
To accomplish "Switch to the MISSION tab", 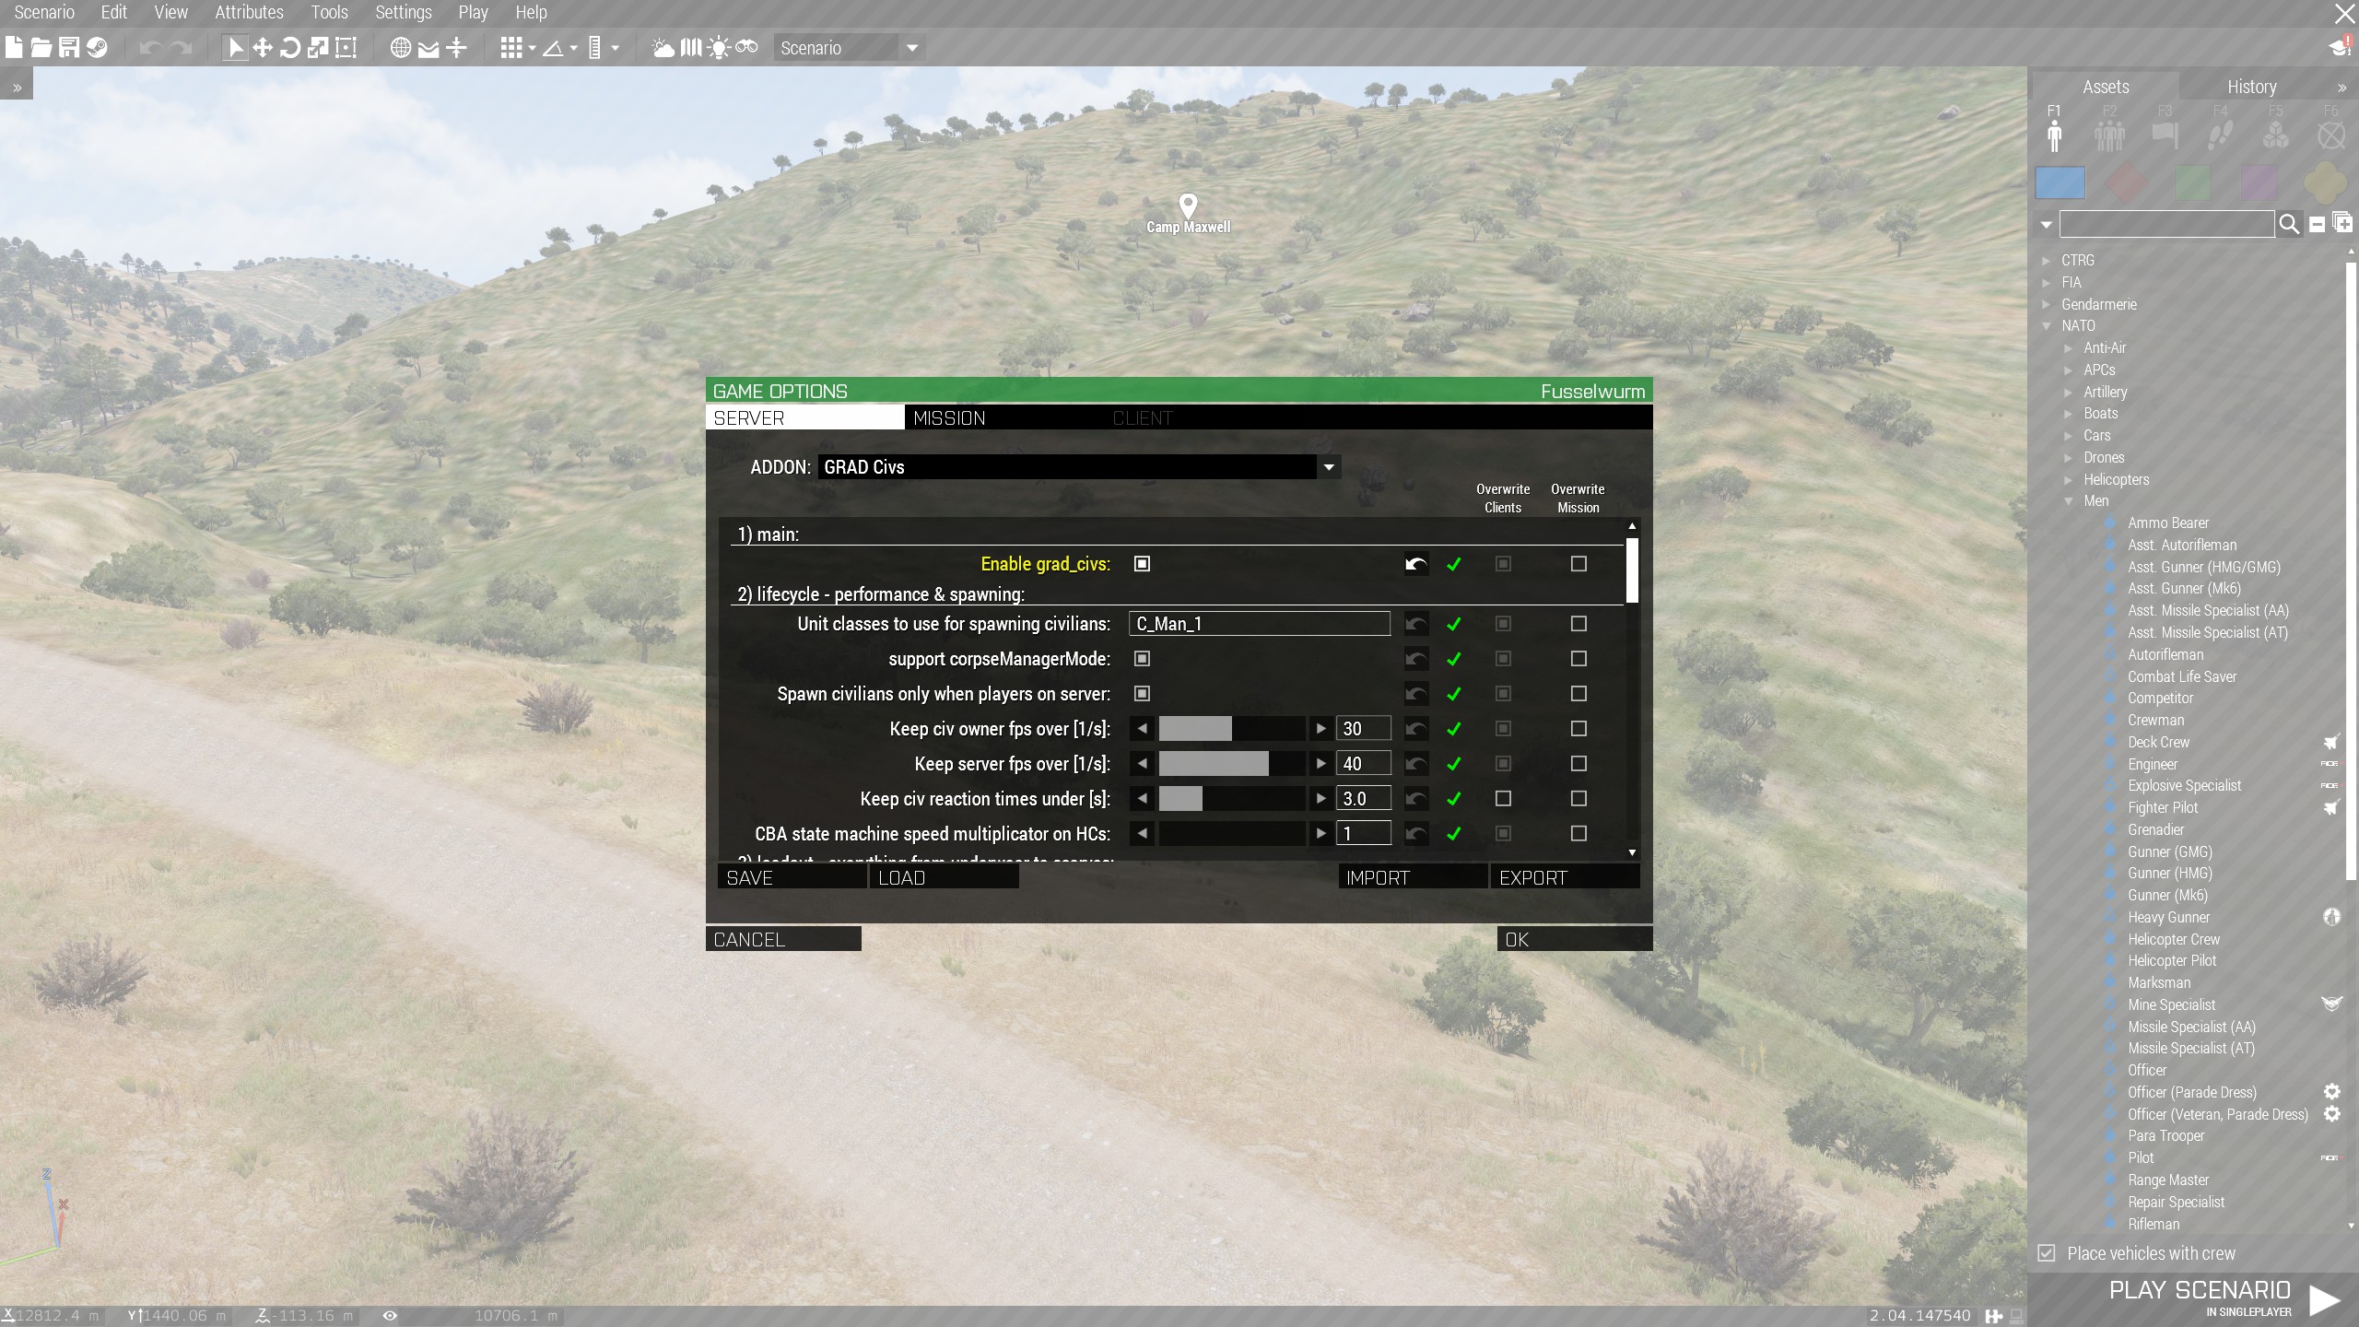I will [x=949, y=418].
